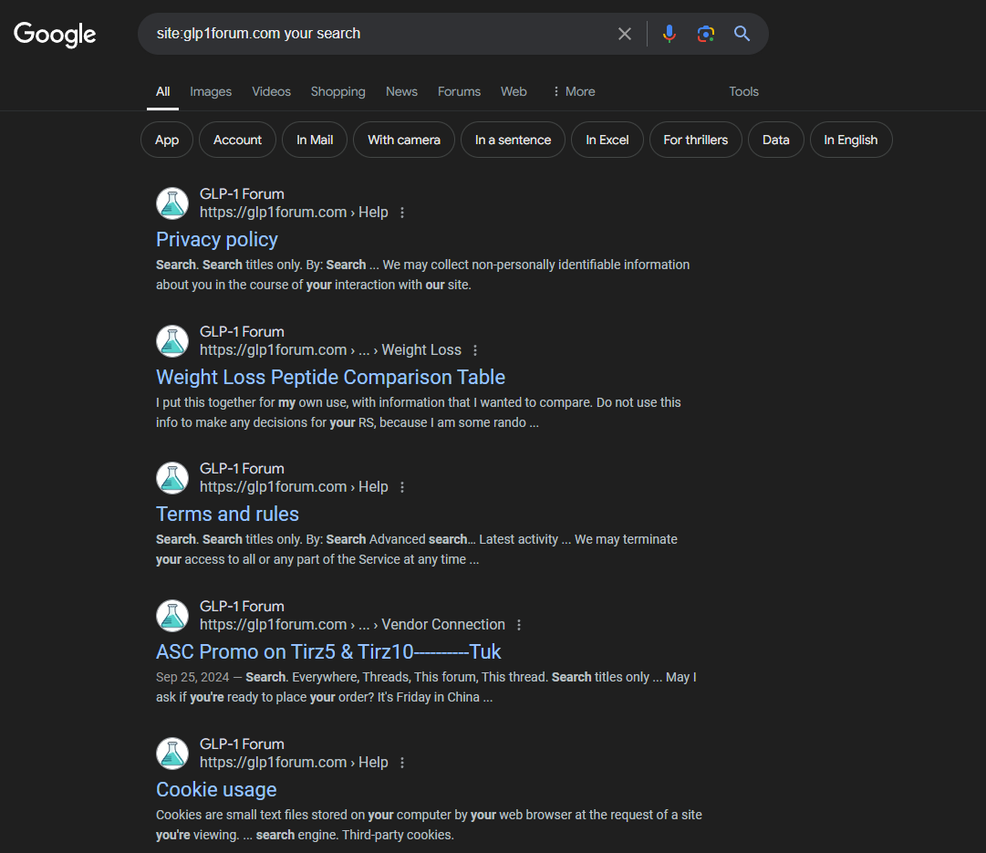Switch to the Web tab
The image size is (986, 853).
point(514,92)
